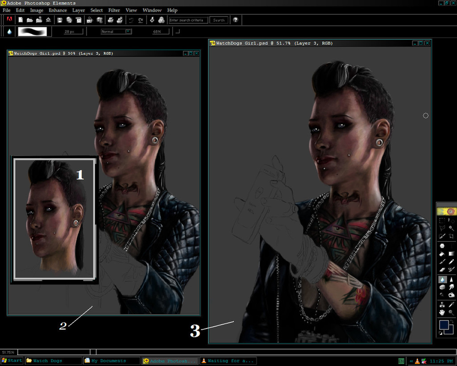Swap foreground and background colors

(452, 321)
